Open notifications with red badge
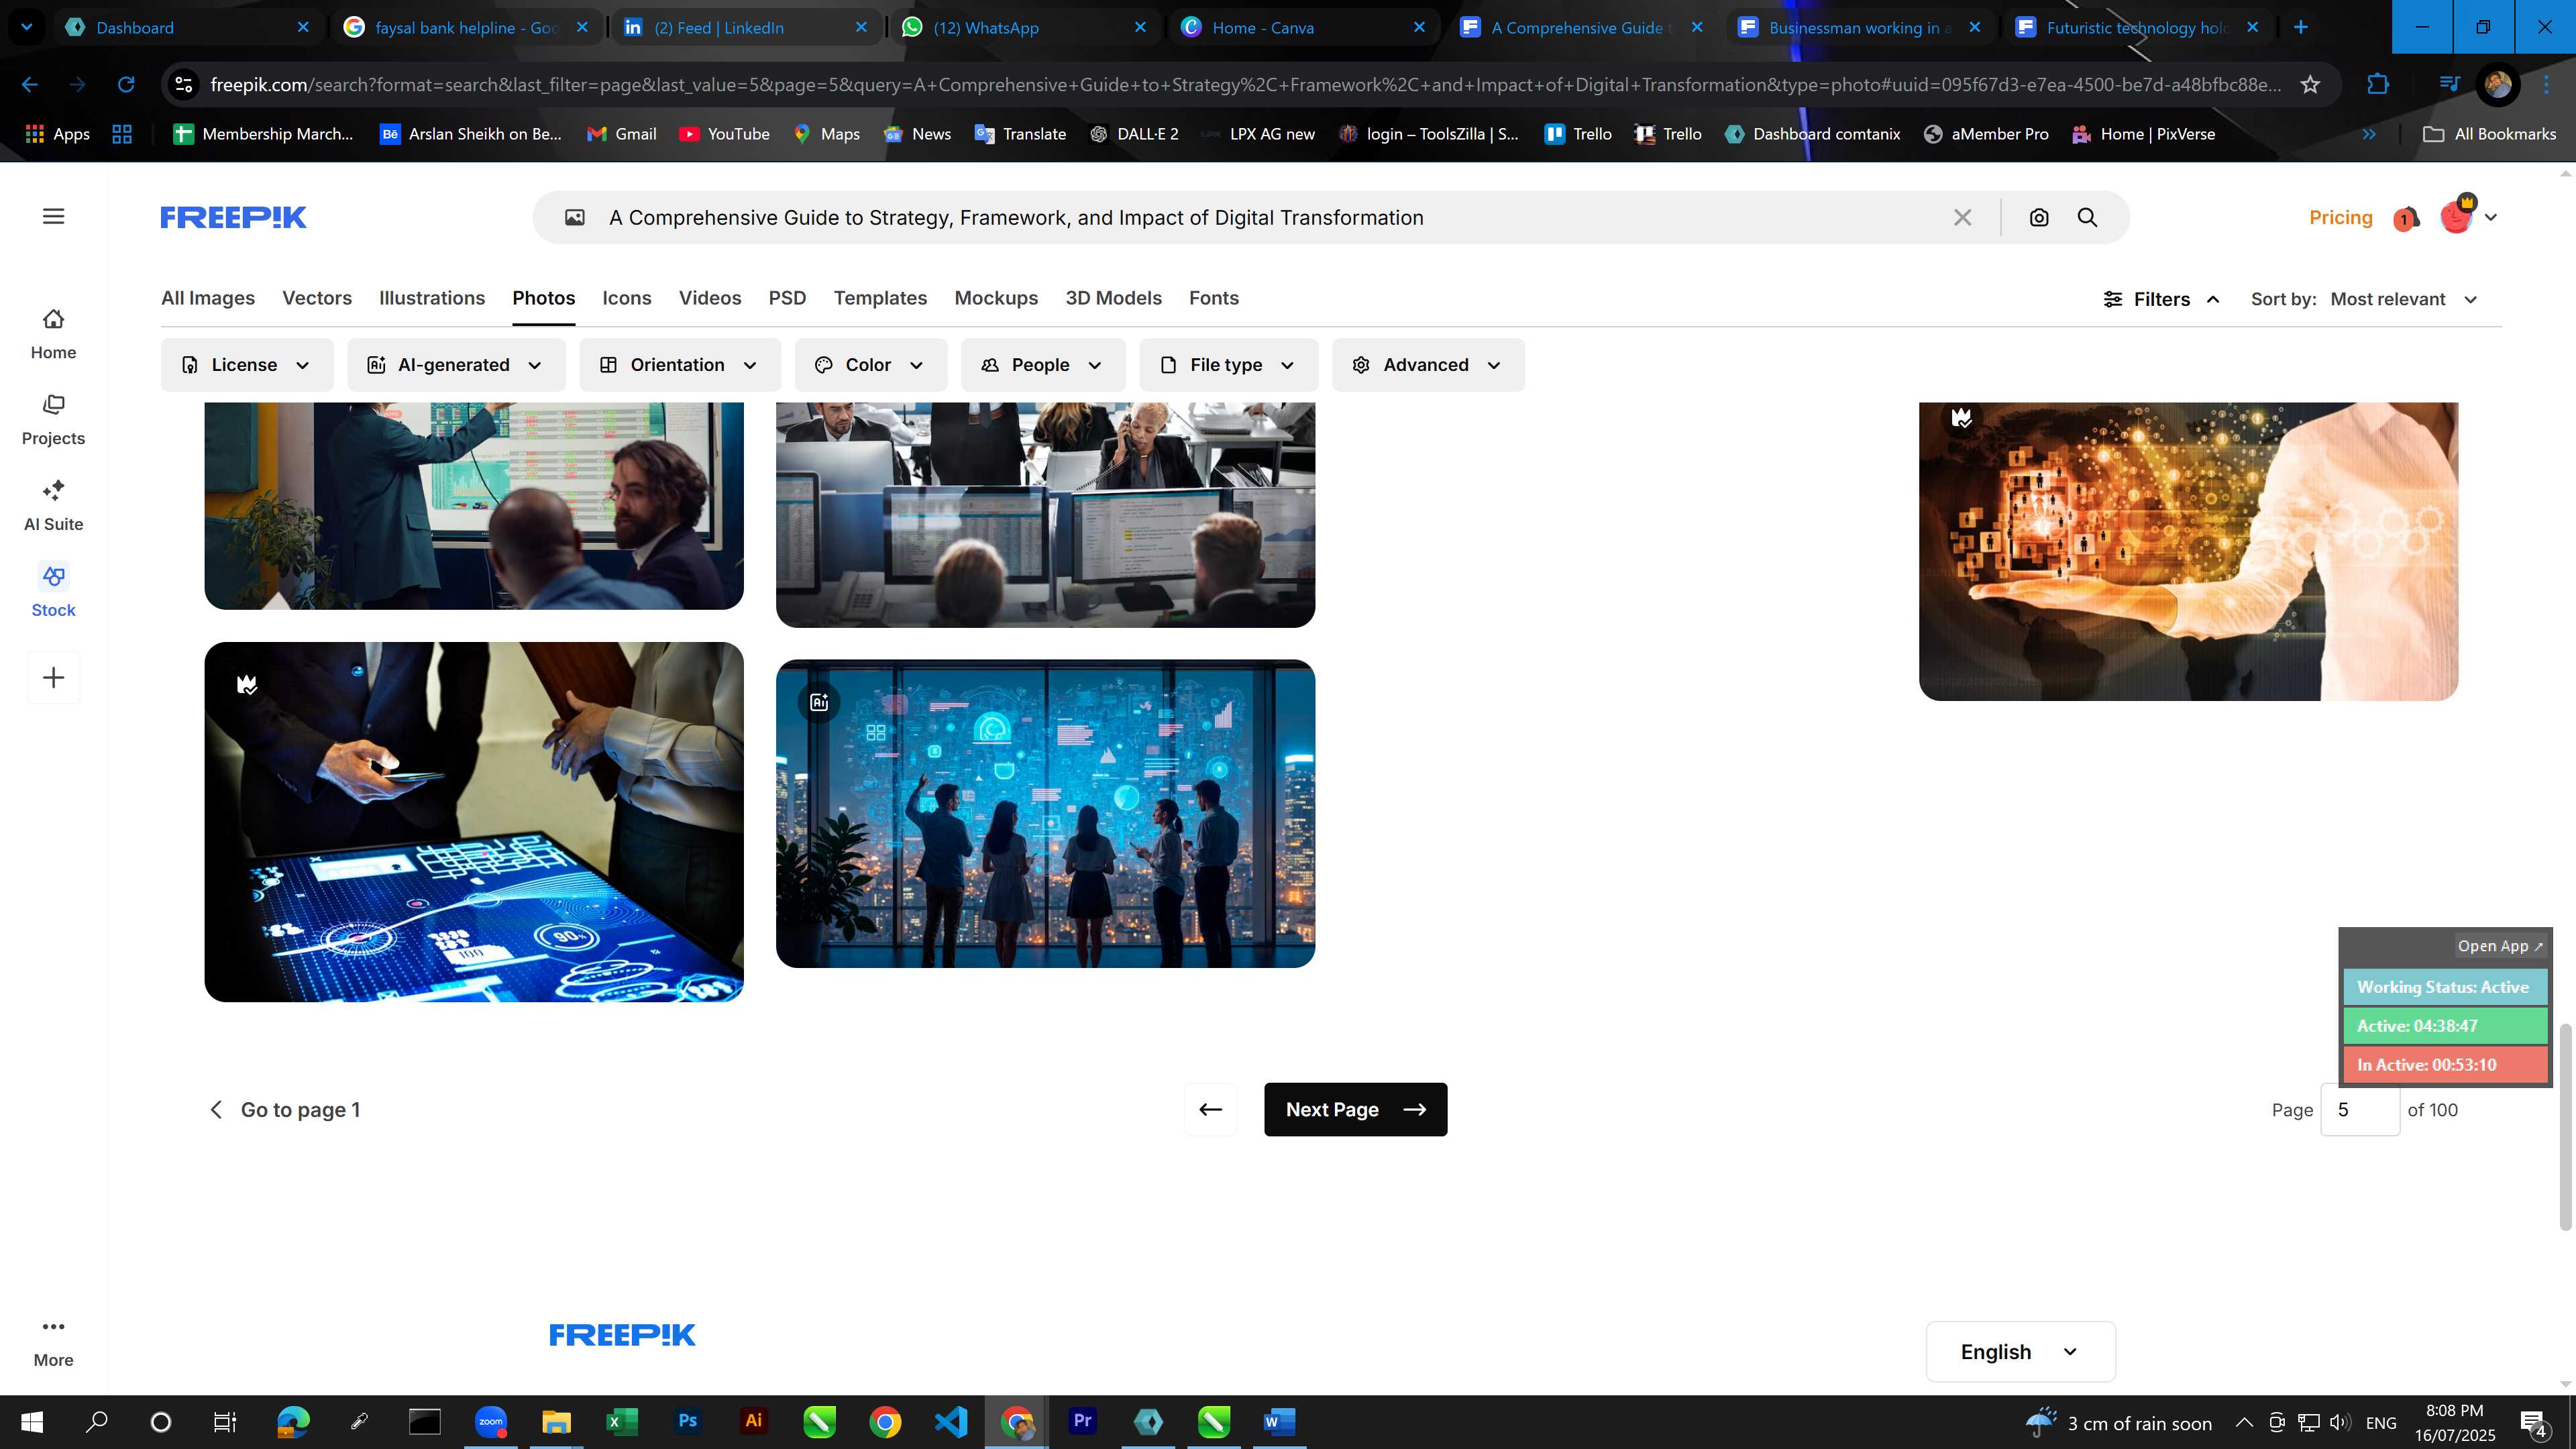The height and width of the screenshot is (1449, 2576). pos(2406,218)
